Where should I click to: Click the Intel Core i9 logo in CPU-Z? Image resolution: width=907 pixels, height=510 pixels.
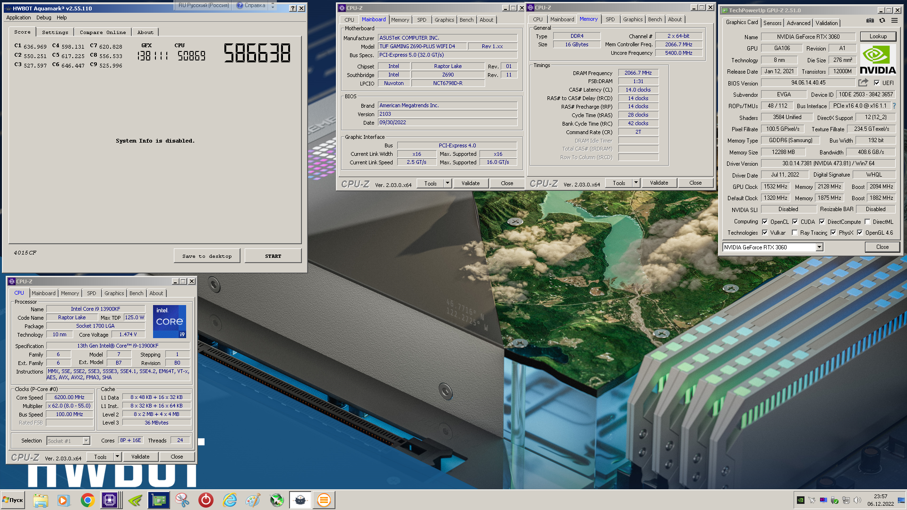tap(170, 322)
